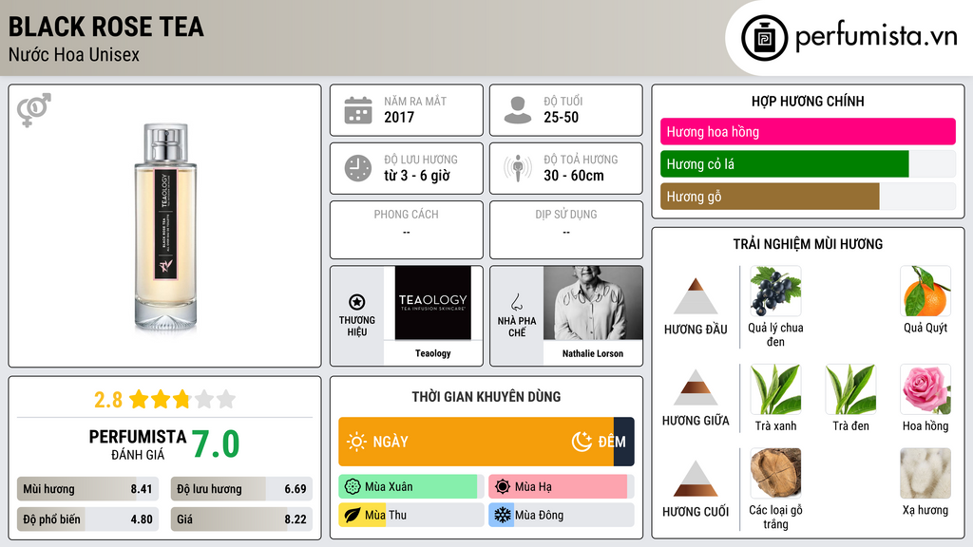The width and height of the screenshot is (973, 547).
Task: Click the Nathalie Lorson name label
Action: 593,353
